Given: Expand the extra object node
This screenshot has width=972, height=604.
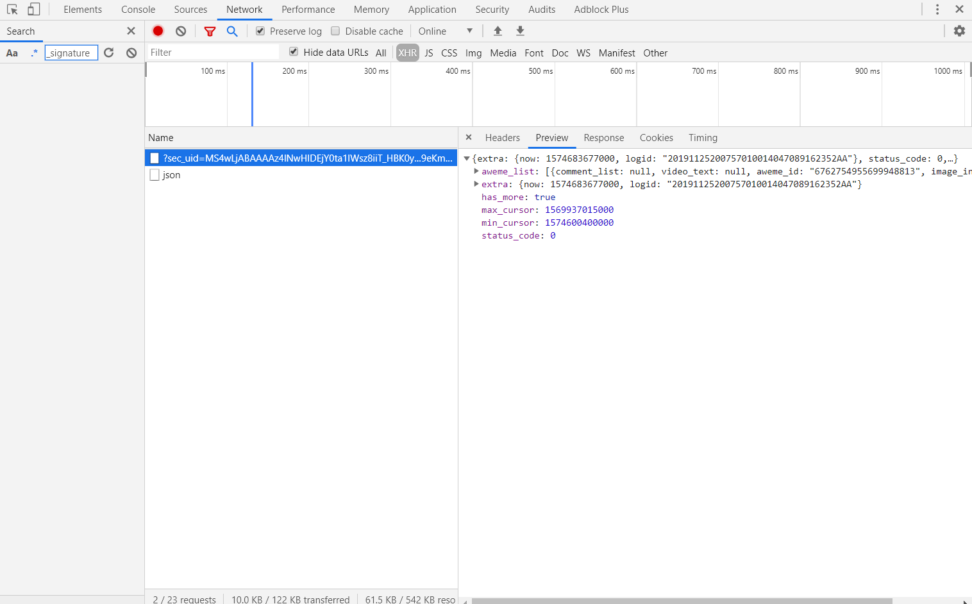Looking at the screenshot, I should (x=476, y=184).
